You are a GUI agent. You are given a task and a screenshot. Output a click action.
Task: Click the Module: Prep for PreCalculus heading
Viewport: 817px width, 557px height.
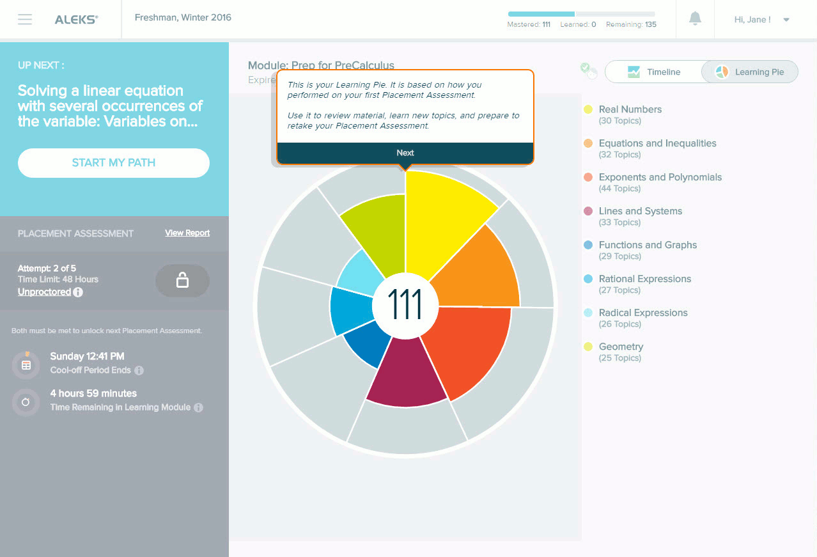(x=321, y=65)
